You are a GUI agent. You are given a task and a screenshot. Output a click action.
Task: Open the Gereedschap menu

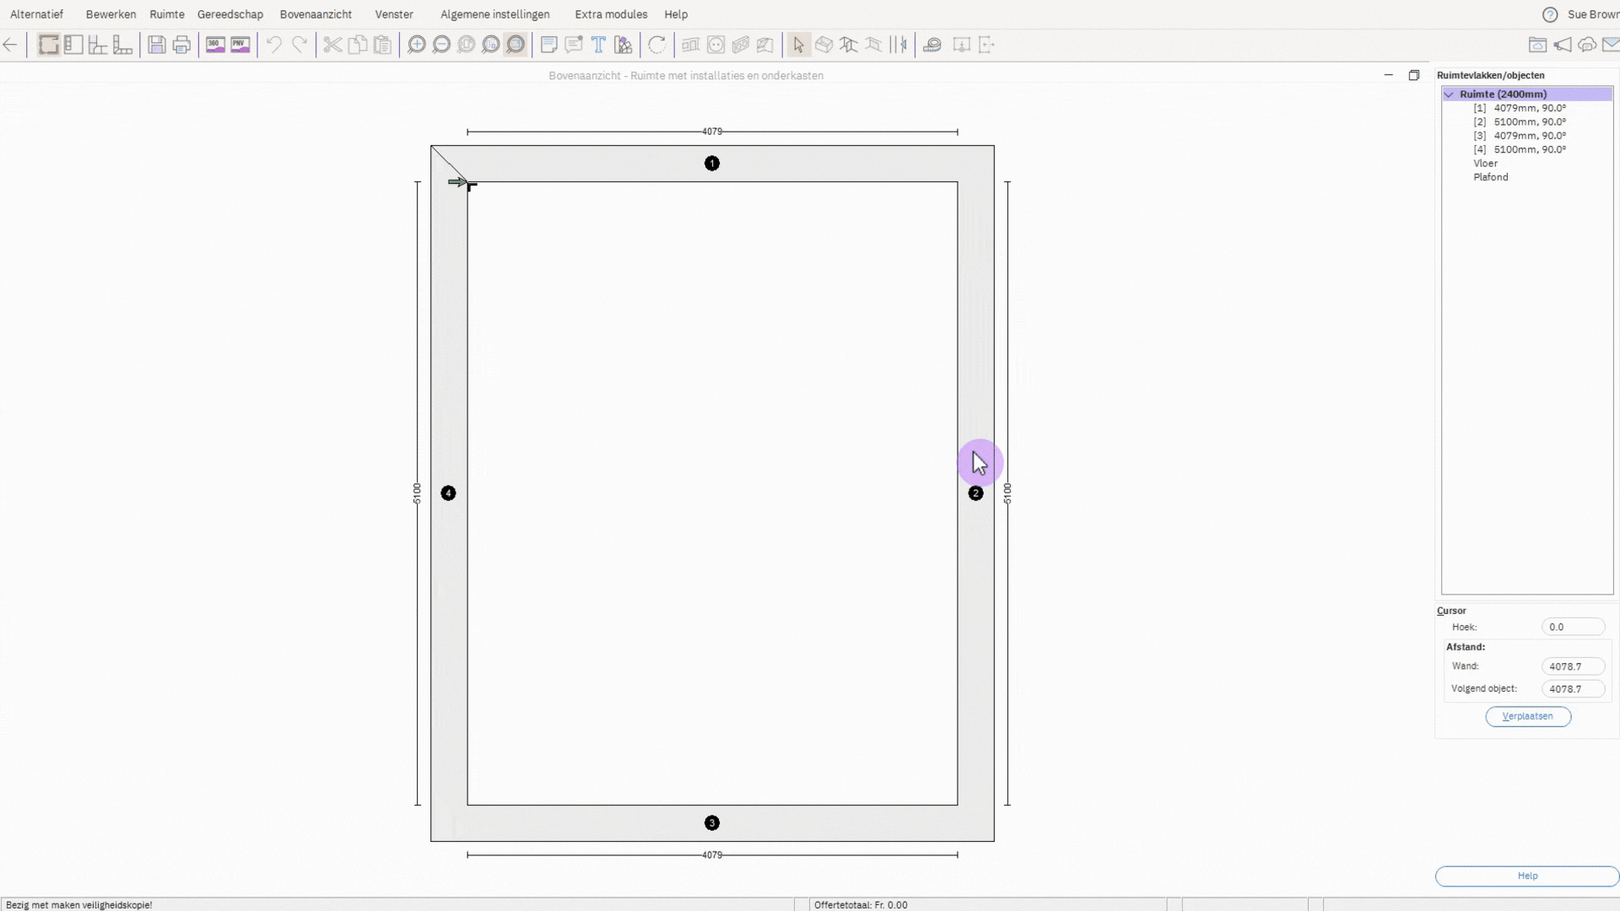point(229,14)
